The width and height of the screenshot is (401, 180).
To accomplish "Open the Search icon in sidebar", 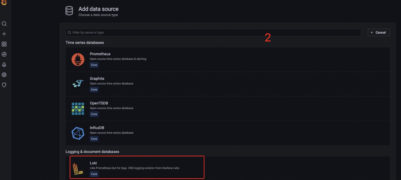I will [x=4, y=24].
